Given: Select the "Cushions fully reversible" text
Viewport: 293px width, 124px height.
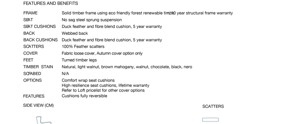Looking at the screenshot, I should click(x=84, y=96).
